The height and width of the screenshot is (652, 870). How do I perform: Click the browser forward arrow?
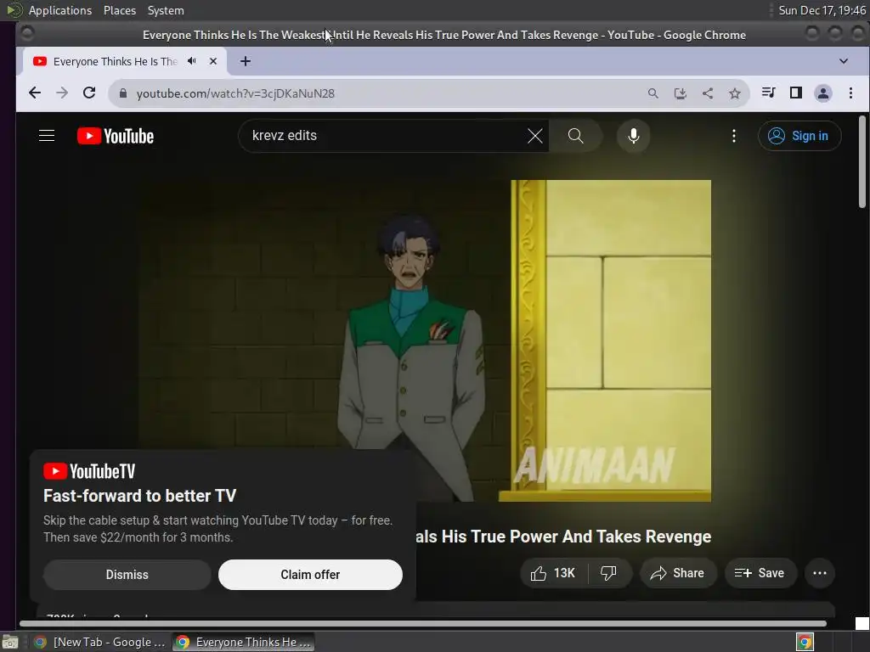point(62,93)
